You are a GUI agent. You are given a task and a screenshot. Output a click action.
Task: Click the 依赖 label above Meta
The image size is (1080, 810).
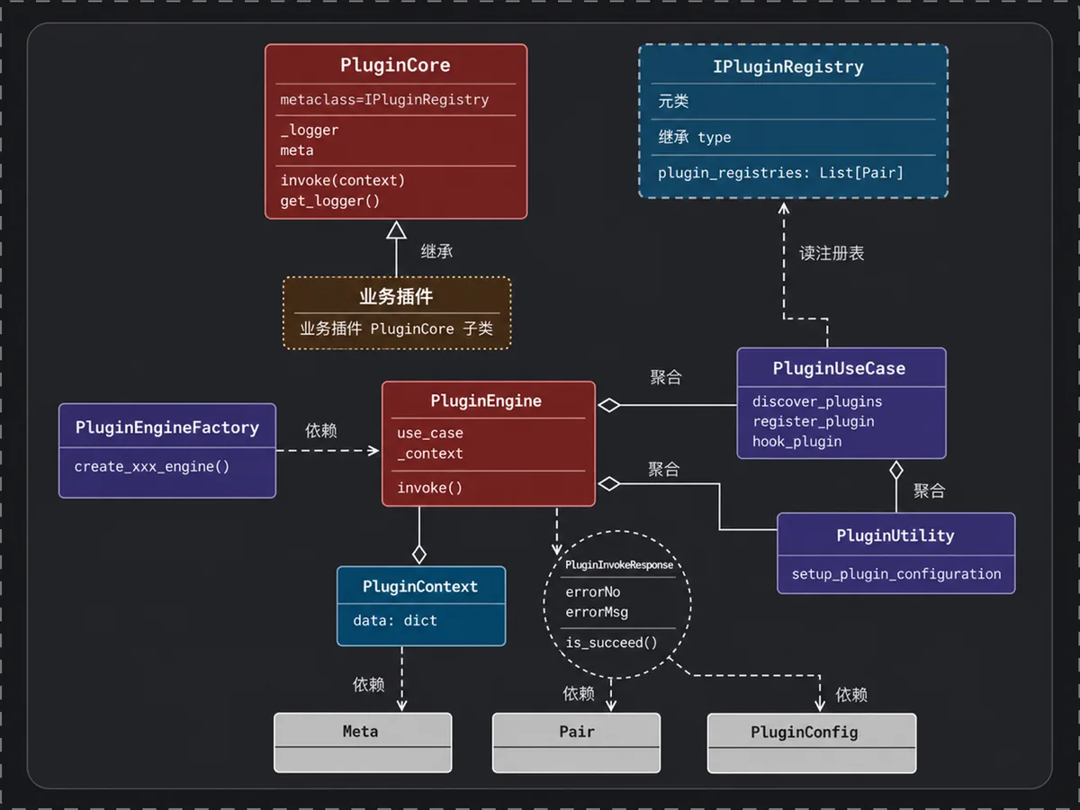[x=368, y=685]
